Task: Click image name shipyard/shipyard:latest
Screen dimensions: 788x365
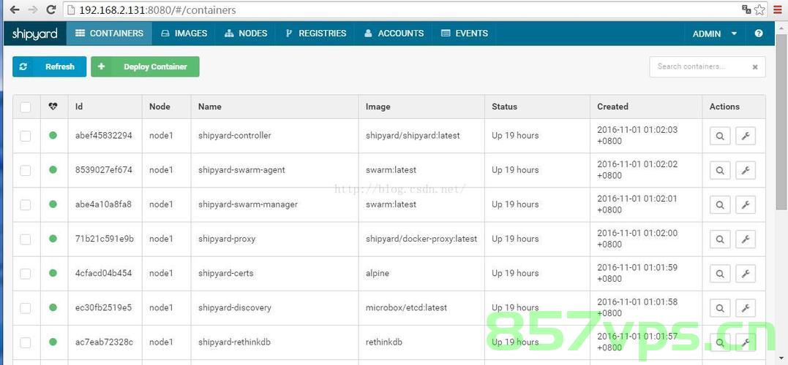Action: coord(413,135)
